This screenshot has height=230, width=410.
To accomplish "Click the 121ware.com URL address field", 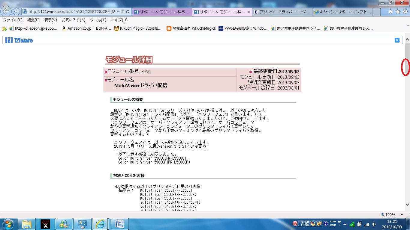I will coord(69,12).
